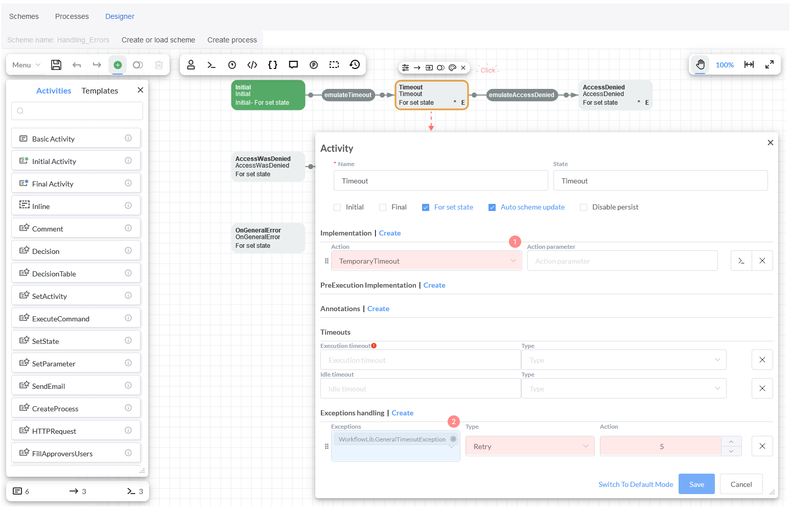Activate the dashed rectangle selection tool
The image size is (791, 514).
click(334, 65)
